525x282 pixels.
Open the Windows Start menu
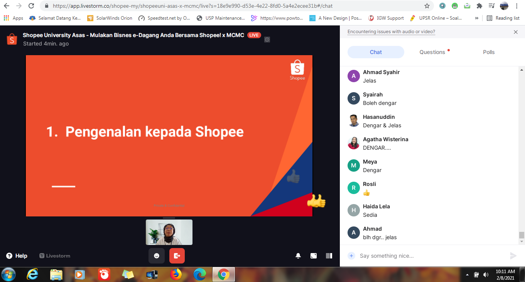[x=8, y=274]
